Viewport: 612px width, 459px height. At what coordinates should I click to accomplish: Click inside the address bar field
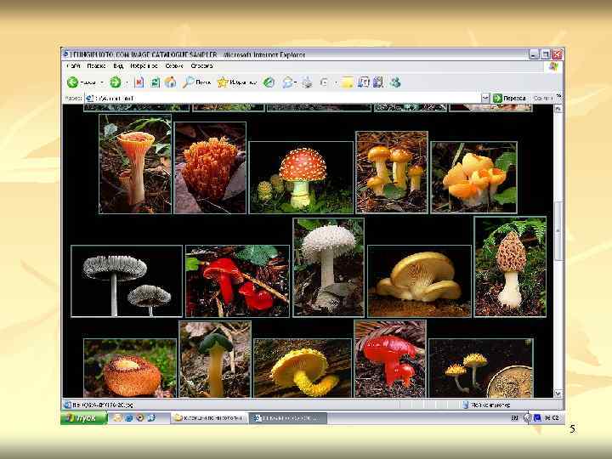tap(286, 98)
